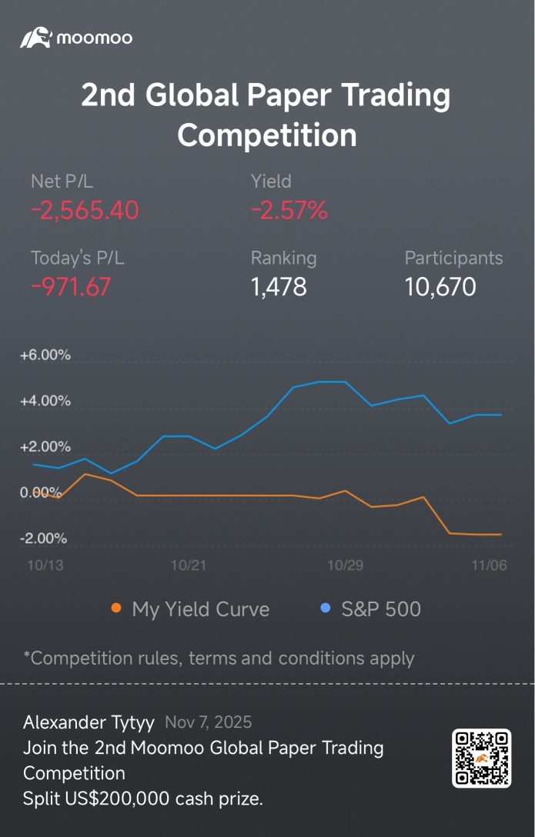Click the Net P/L value -2,565.40
The width and height of the screenshot is (535, 837).
(85, 209)
